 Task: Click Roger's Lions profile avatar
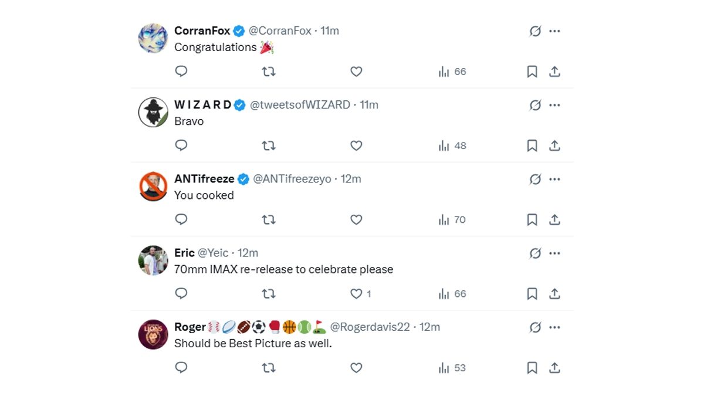(153, 334)
